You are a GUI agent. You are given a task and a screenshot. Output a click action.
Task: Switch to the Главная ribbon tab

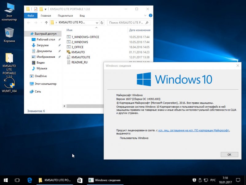[x=46, y=16]
